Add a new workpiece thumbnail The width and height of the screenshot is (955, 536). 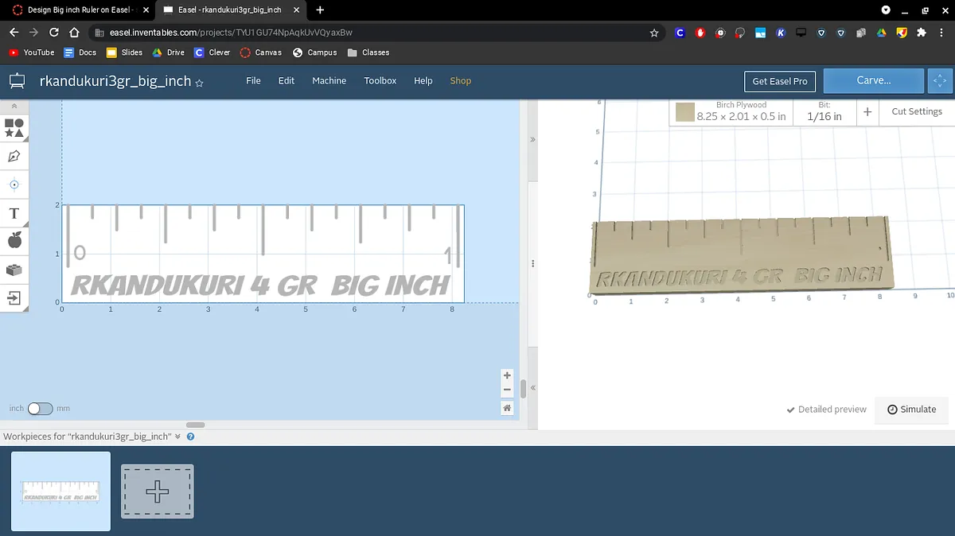point(157,491)
